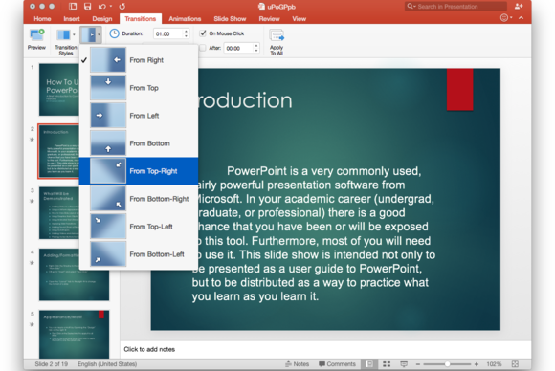This screenshot has width=555, height=371.
Task: Select slide 5 Appearance thumbnail
Action: tap(74, 335)
